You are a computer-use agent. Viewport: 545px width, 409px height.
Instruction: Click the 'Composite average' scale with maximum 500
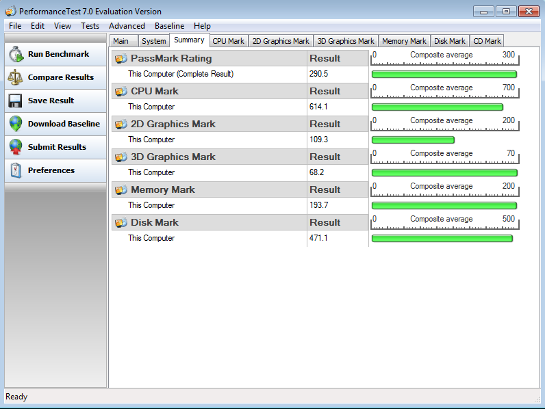[445, 222]
